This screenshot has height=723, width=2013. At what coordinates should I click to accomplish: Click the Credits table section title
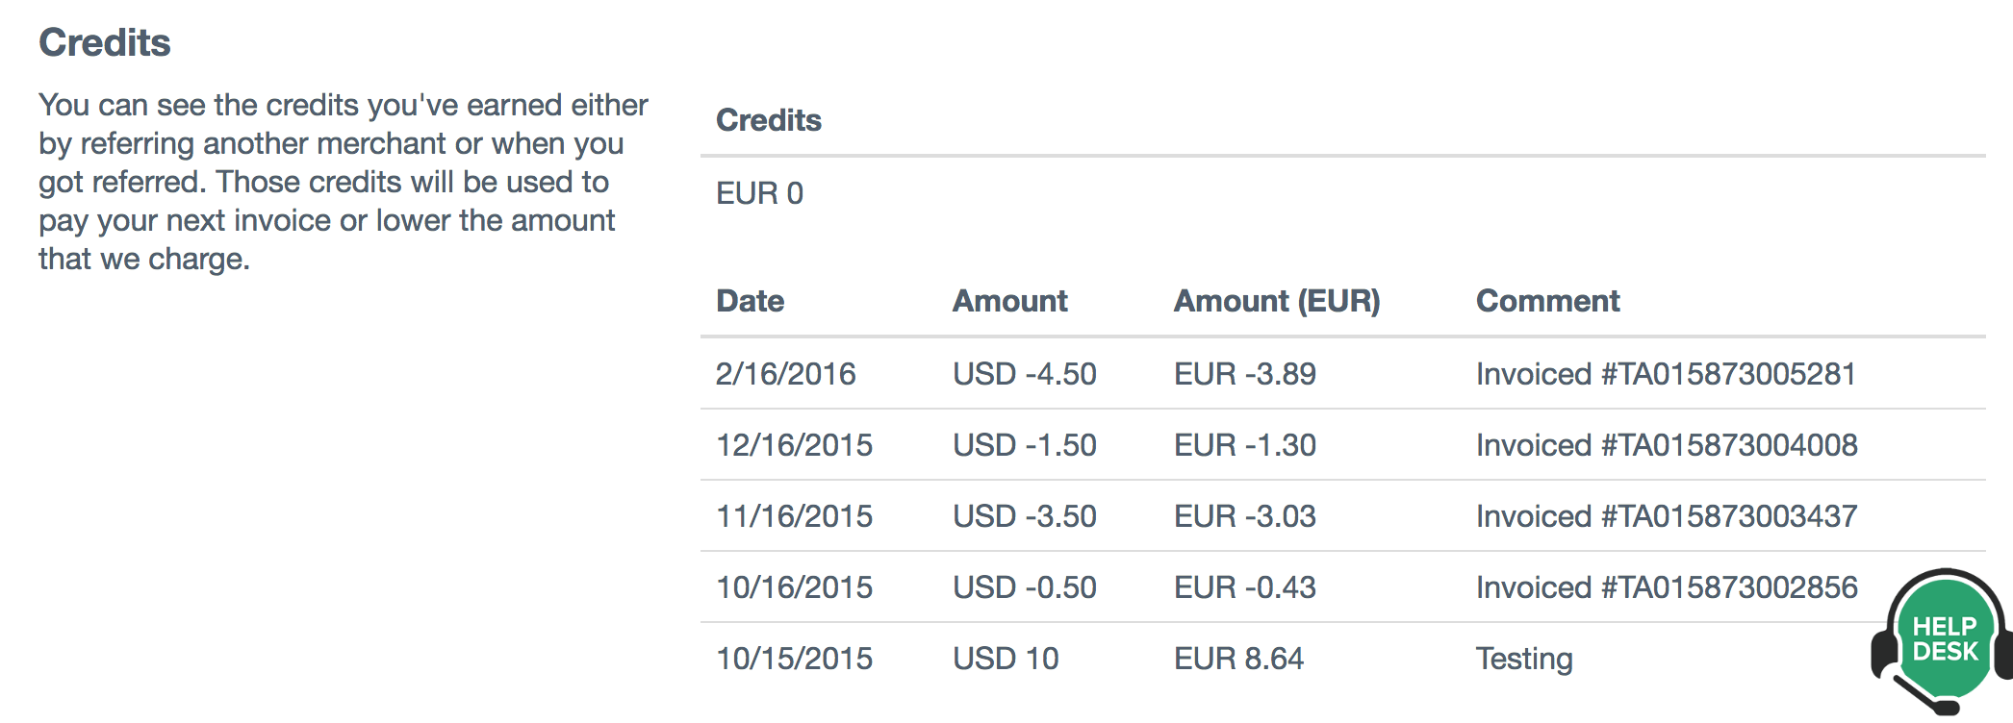coord(768,120)
